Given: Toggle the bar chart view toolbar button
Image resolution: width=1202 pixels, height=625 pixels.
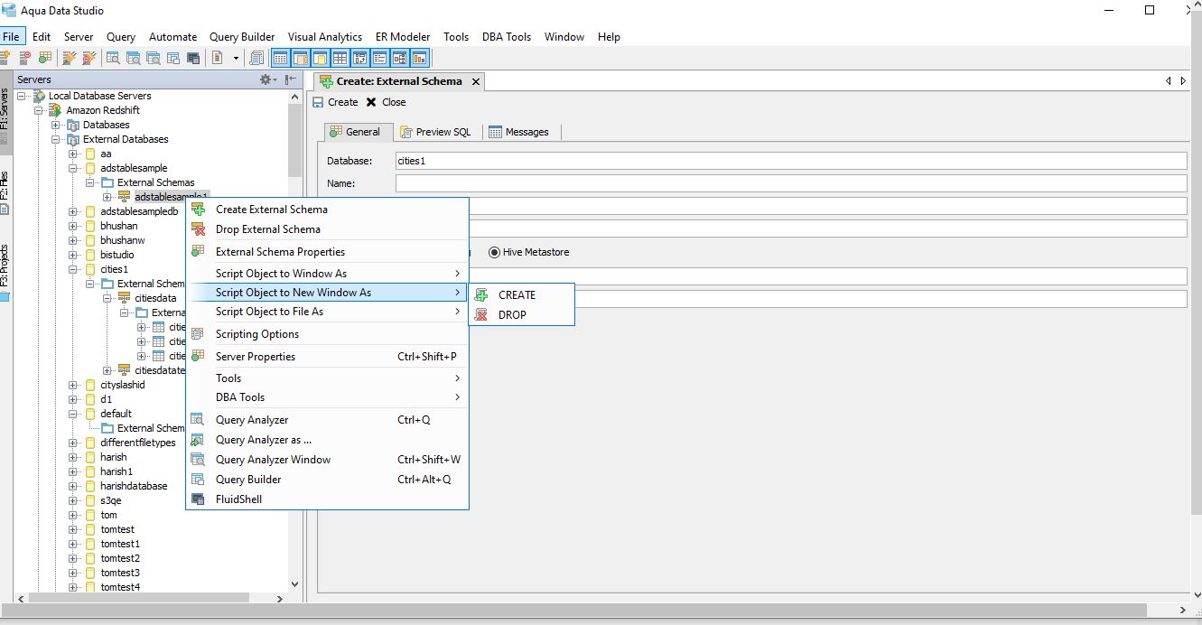Looking at the screenshot, I should click(x=418, y=58).
